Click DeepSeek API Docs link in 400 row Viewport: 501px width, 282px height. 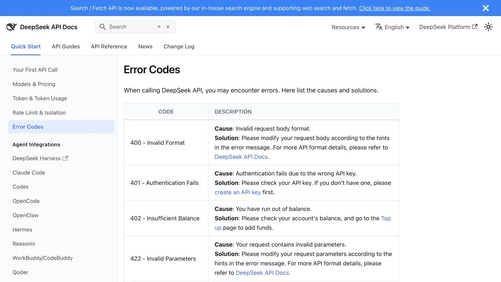coord(242,157)
